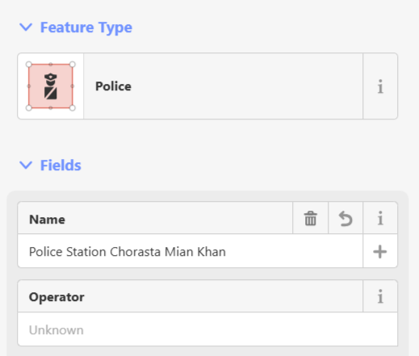
Task: Click the Operator field header bar
Action: tap(191, 296)
